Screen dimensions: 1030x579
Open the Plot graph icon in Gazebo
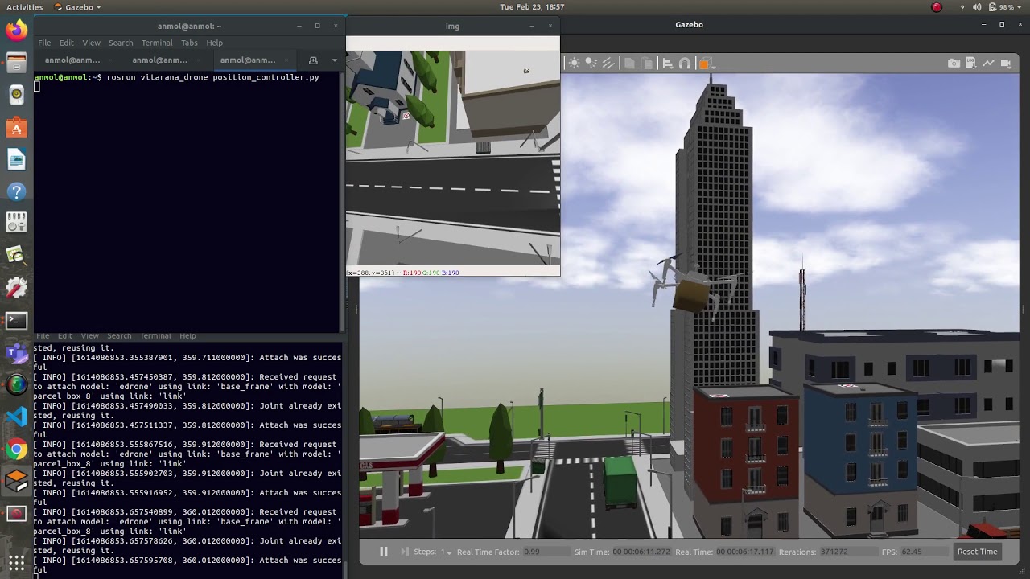pos(988,63)
